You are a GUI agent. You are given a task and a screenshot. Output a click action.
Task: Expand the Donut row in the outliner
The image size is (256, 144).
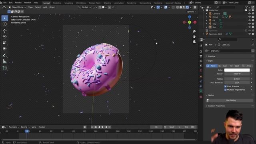[x=207, y=17]
